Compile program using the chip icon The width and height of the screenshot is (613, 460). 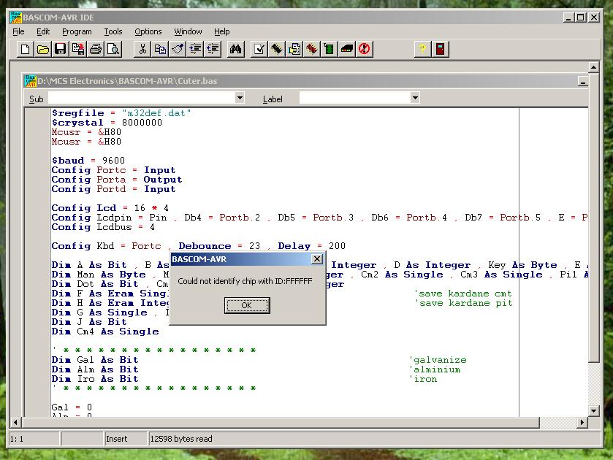pos(276,49)
